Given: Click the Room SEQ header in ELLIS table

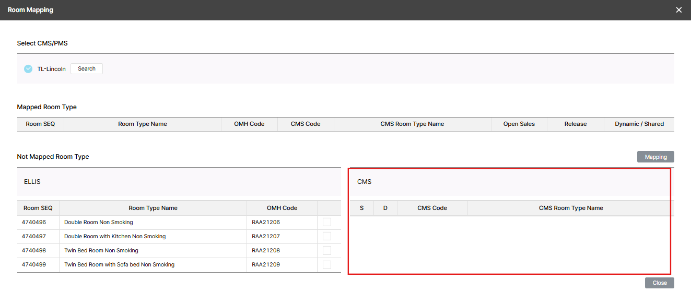Looking at the screenshot, I should click(38, 208).
